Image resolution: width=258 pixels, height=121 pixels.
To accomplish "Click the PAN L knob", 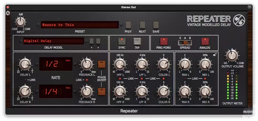I will [185, 64].
